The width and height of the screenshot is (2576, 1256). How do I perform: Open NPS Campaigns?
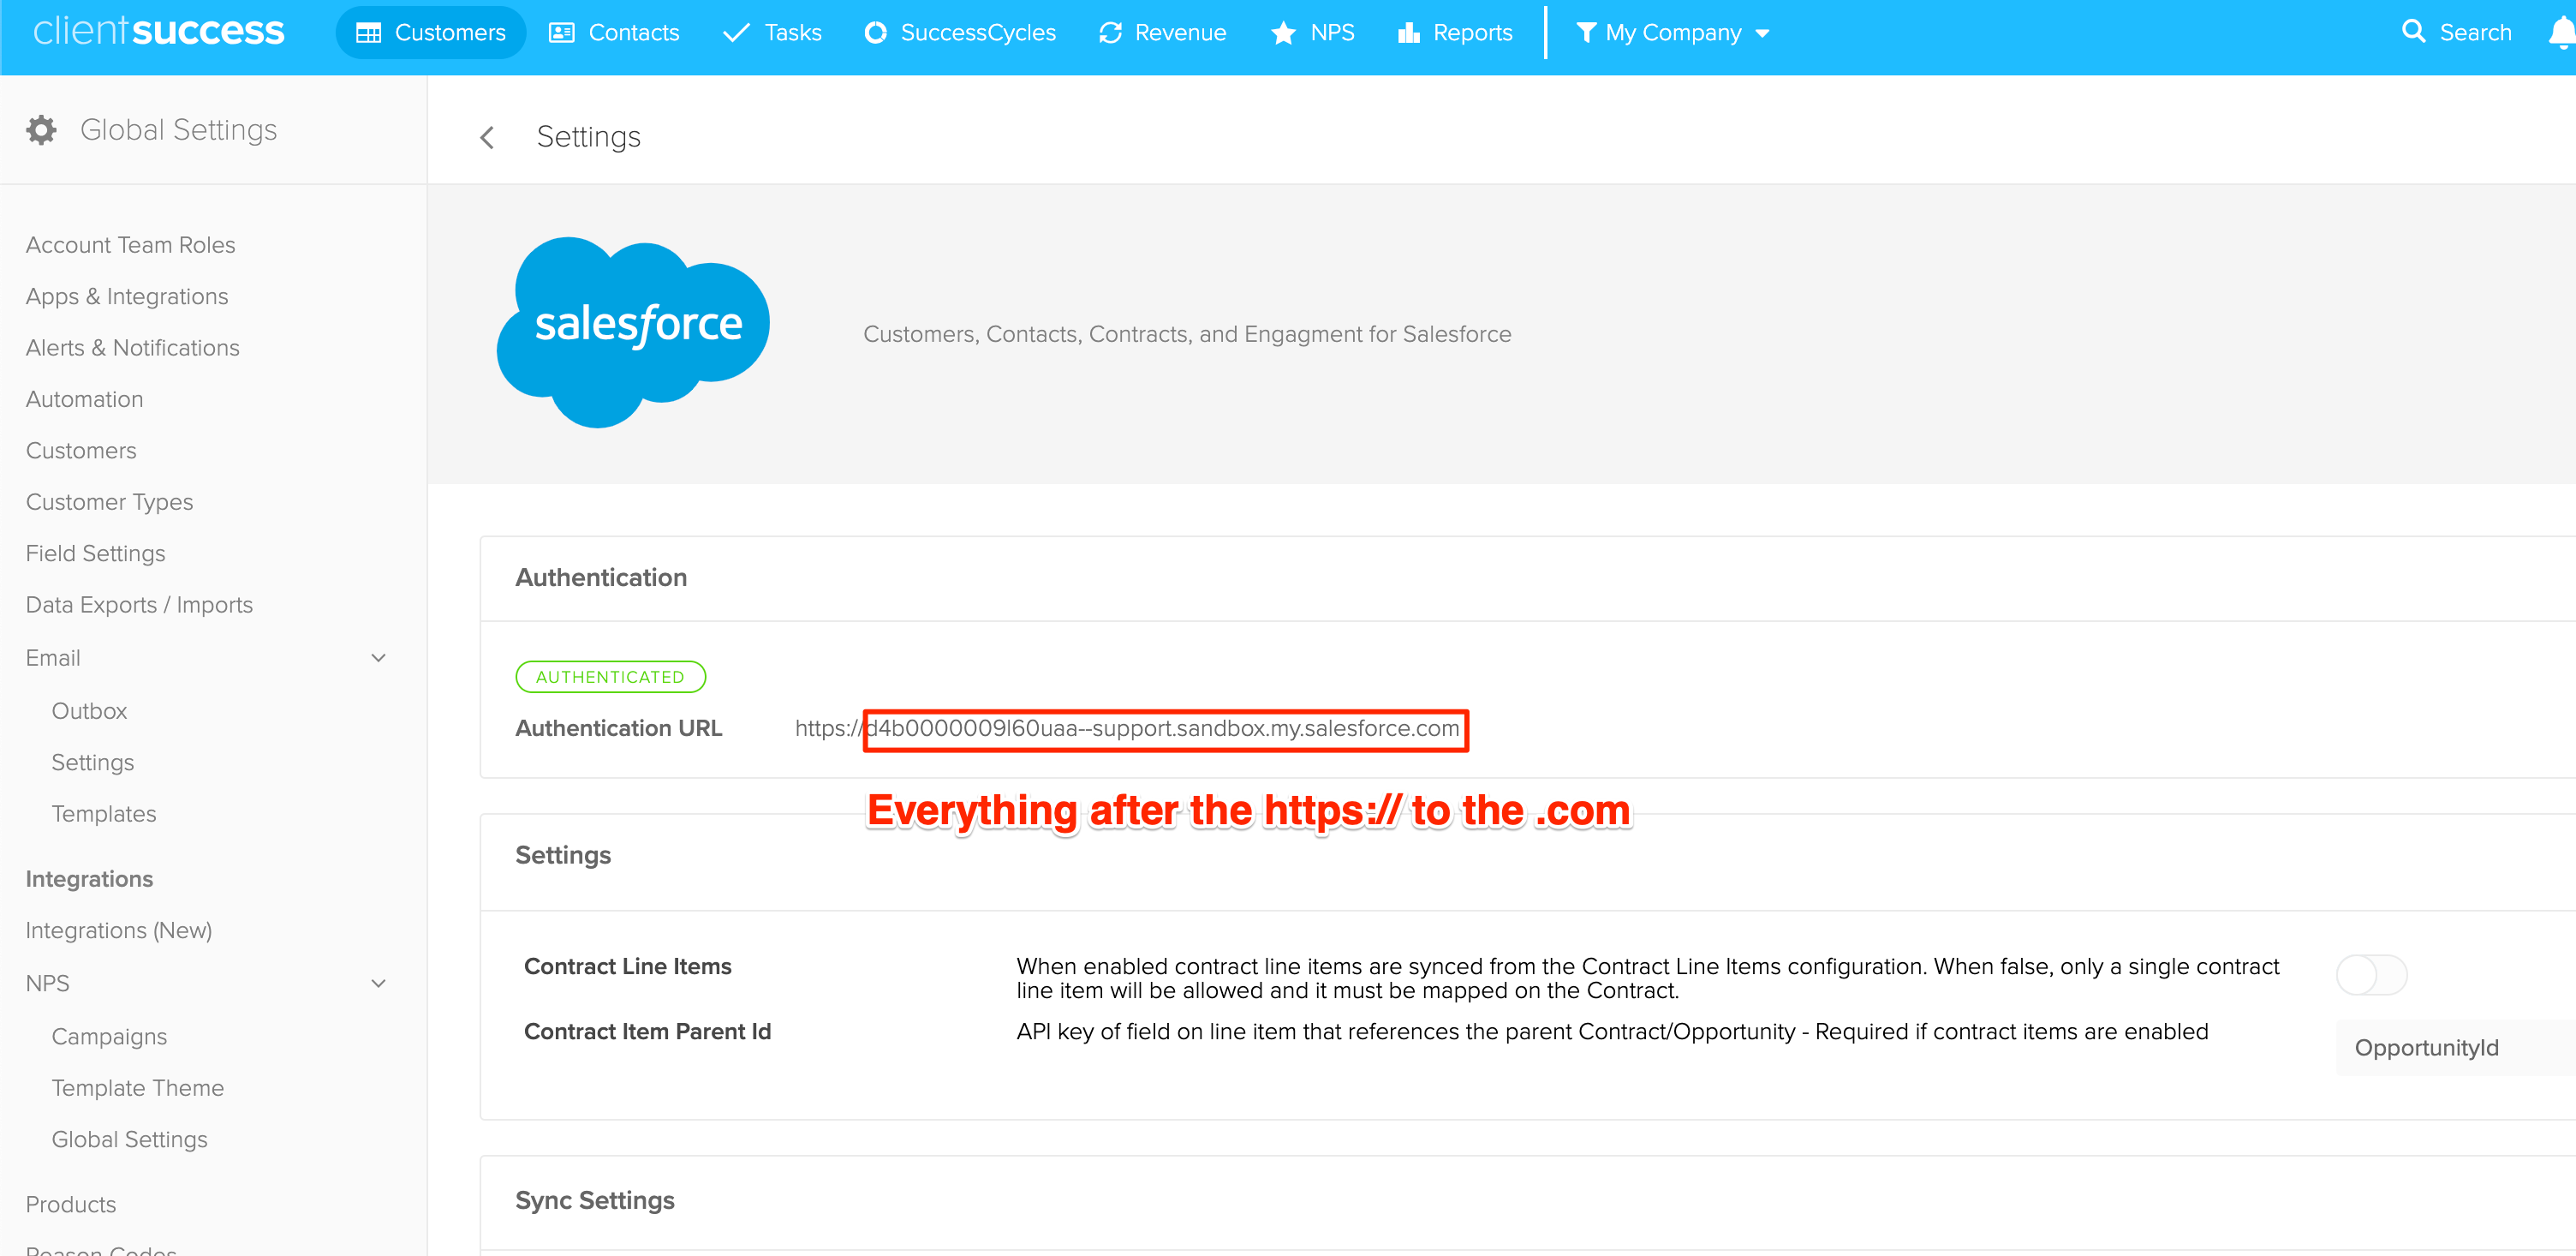(x=109, y=1037)
